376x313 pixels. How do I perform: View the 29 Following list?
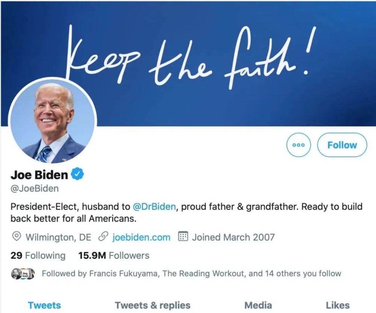[38, 256]
